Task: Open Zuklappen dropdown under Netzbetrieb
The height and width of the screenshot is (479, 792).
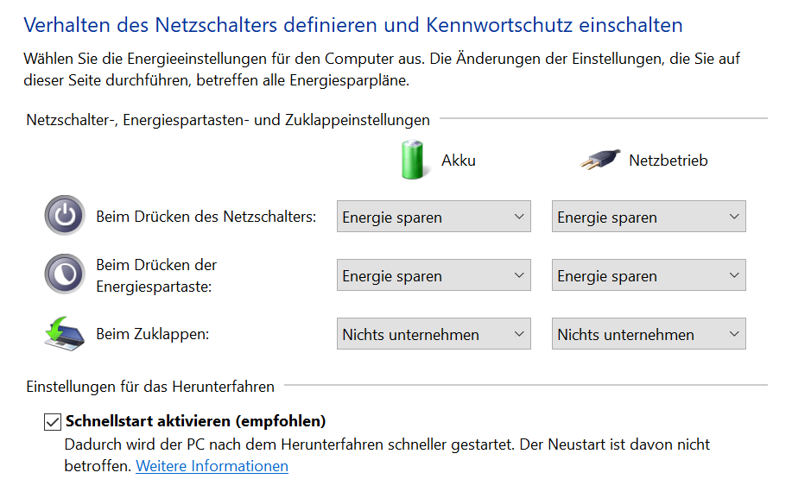Action: (x=649, y=334)
